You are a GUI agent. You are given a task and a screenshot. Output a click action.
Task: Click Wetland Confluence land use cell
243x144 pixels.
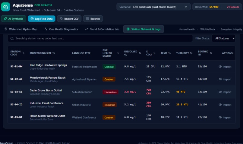point(84,117)
